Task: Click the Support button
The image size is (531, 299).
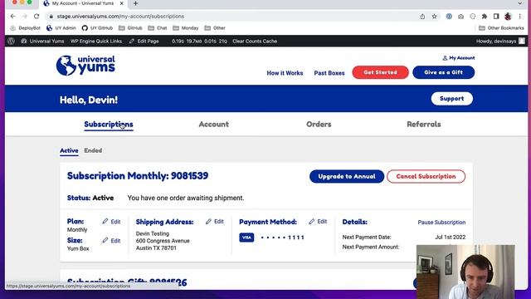Action: point(451,99)
